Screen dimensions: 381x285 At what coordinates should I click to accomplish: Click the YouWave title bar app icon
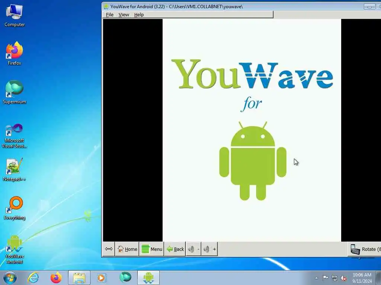[x=106, y=7]
